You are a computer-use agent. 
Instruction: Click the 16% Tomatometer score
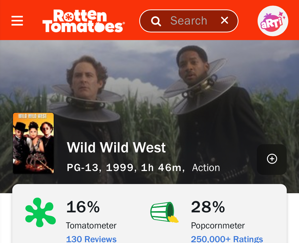coord(83,207)
